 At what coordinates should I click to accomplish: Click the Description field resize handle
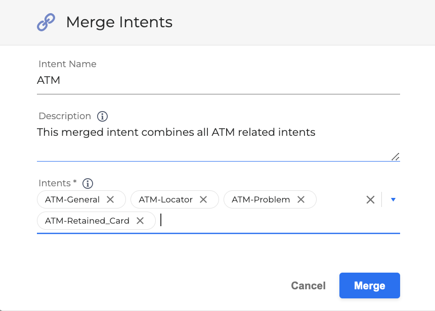point(396,158)
